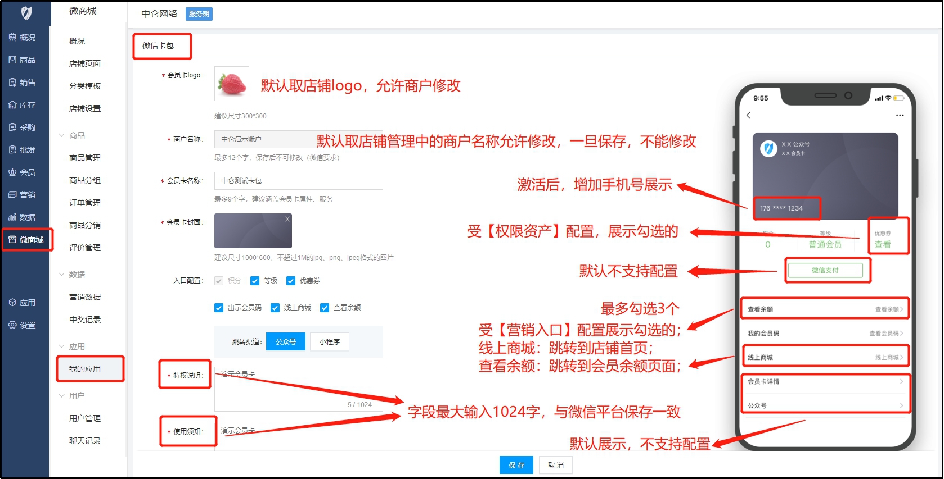
Task: Select the 库存 inventory icon
Action: pyautogui.click(x=12, y=105)
